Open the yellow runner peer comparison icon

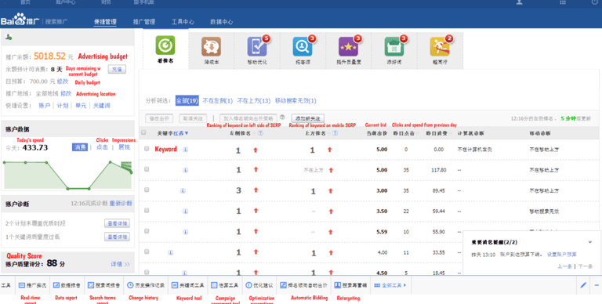[x=440, y=47]
